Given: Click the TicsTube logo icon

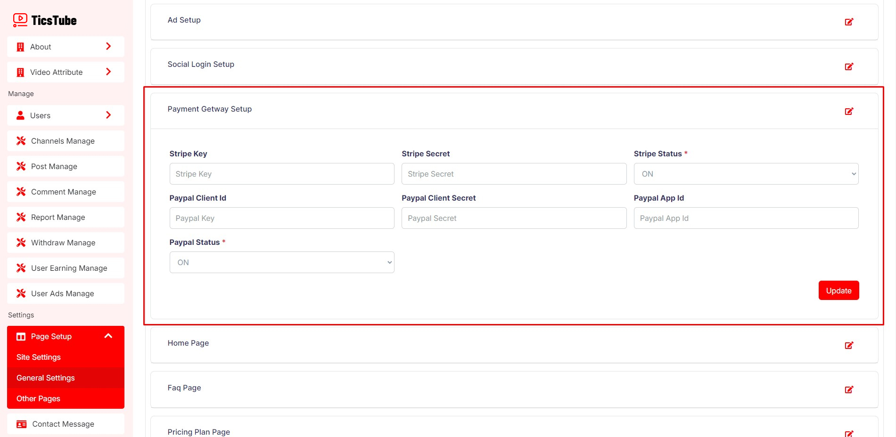Looking at the screenshot, I should tap(20, 20).
